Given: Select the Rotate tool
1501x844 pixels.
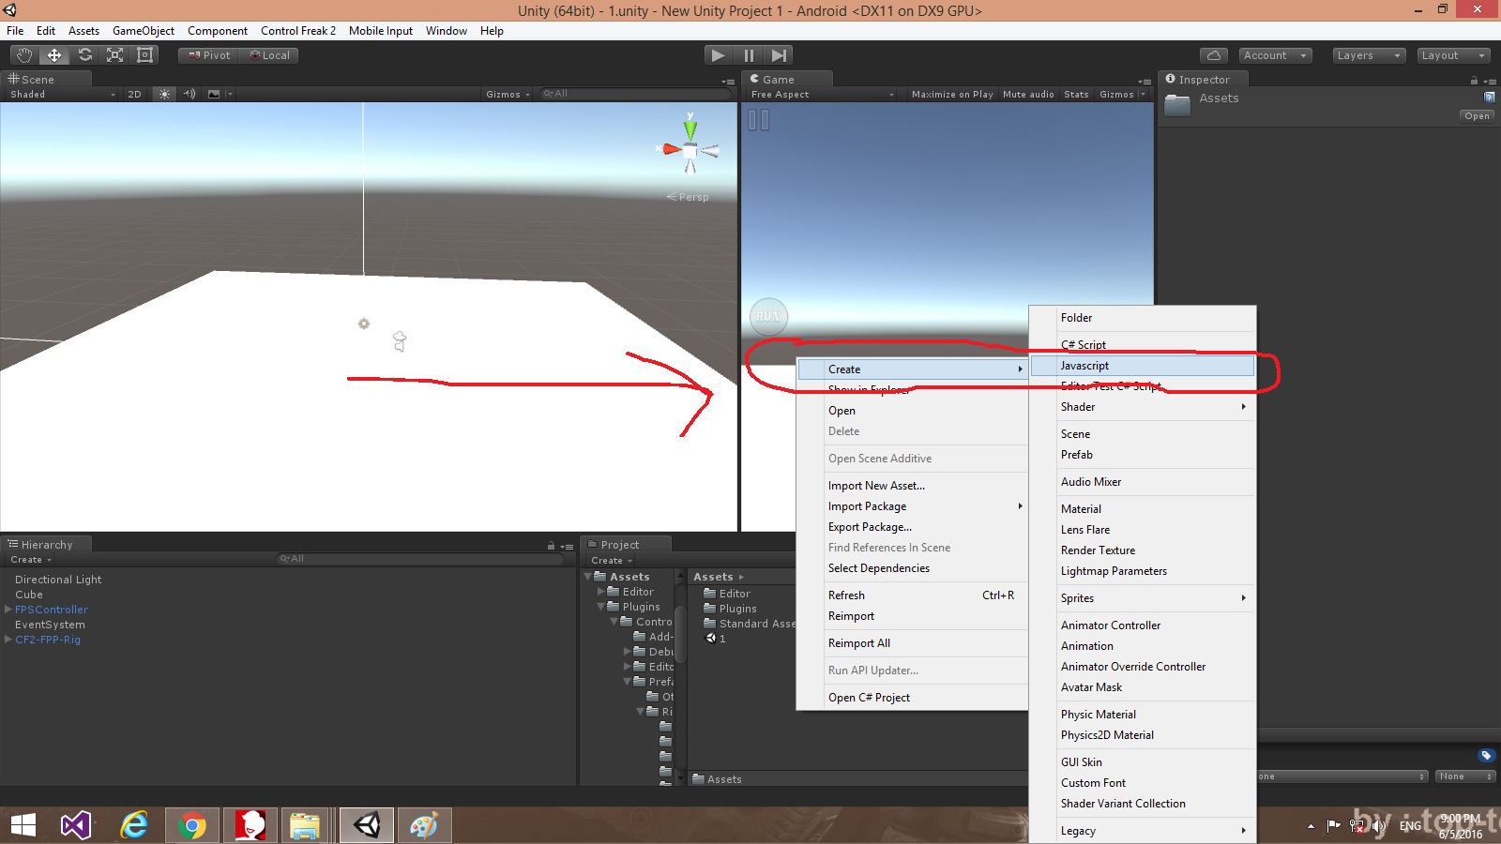Looking at the screenshot, I should (84, 55).
